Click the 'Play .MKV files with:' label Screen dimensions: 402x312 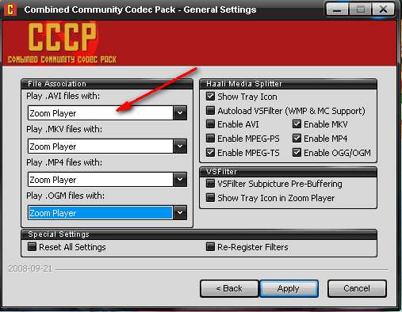click(64, 129)
